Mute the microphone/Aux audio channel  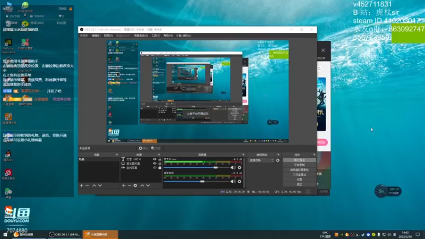point(233,168)
